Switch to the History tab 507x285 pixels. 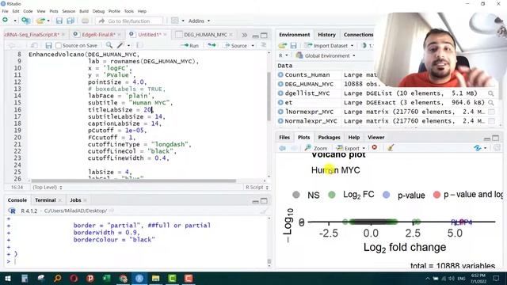click(x=326, y=35)
